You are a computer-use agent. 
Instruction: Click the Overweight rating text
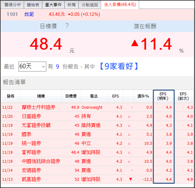pos(92,107)
